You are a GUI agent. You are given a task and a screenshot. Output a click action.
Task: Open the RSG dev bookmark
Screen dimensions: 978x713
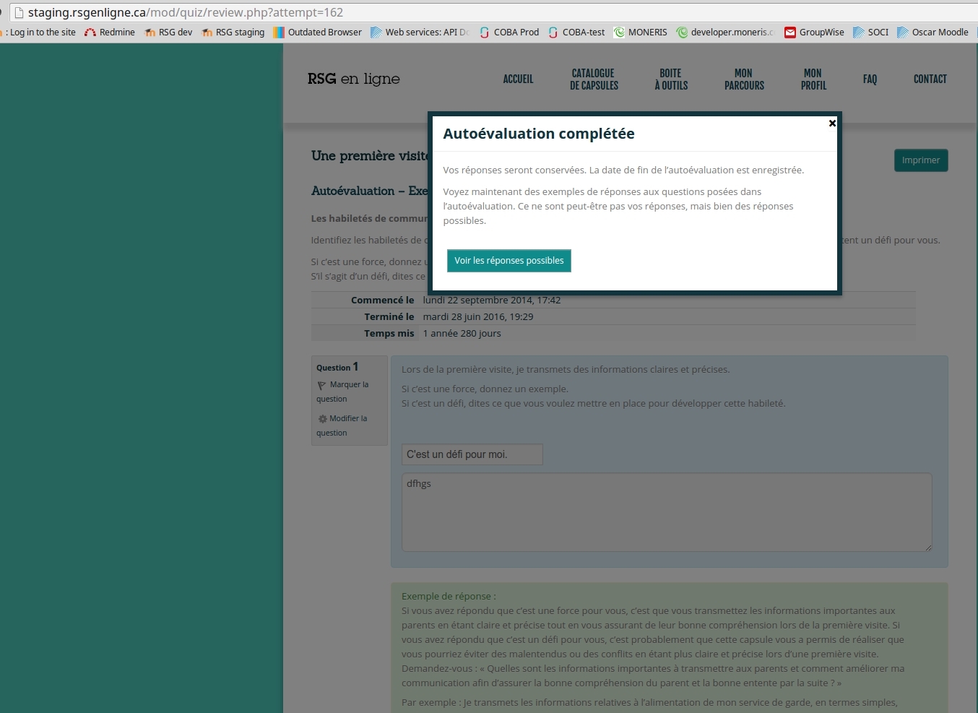tap(168, 33)
